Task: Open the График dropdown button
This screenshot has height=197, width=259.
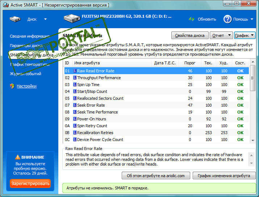Action: coord(245,35)
